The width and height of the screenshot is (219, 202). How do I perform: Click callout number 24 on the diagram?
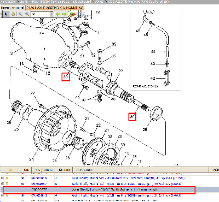(31, 159)
